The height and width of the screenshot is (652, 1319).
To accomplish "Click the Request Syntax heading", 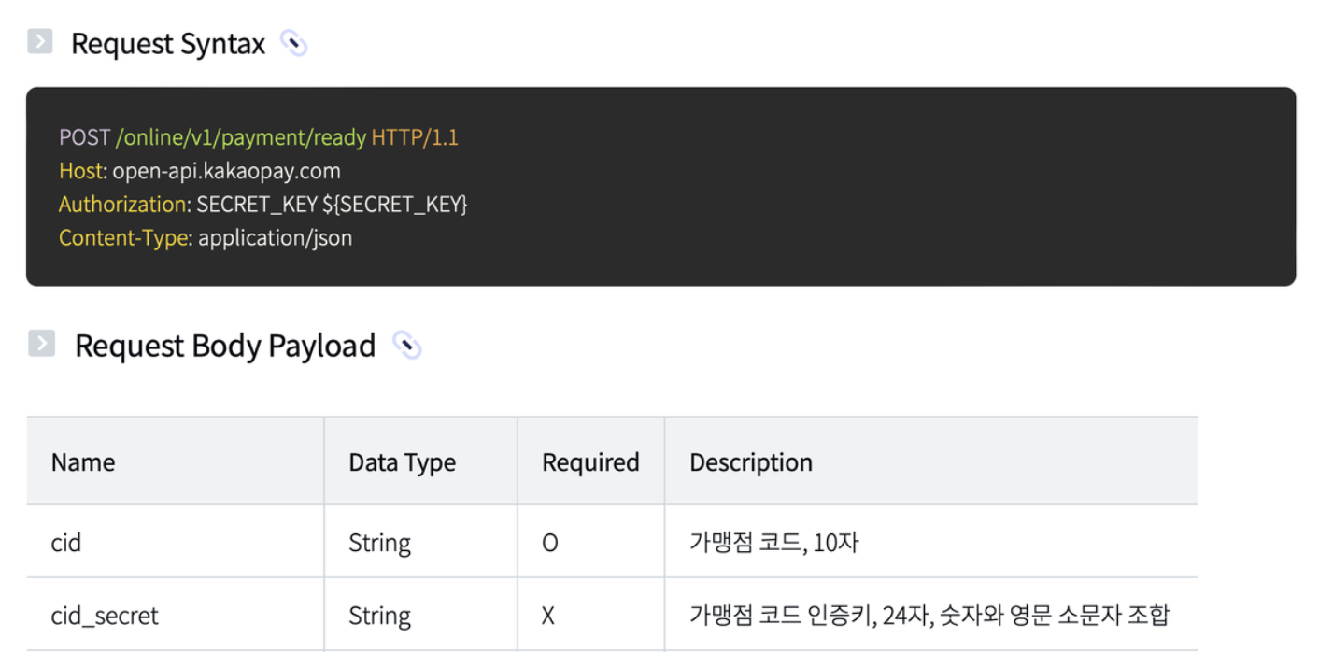I will [168, 44].
